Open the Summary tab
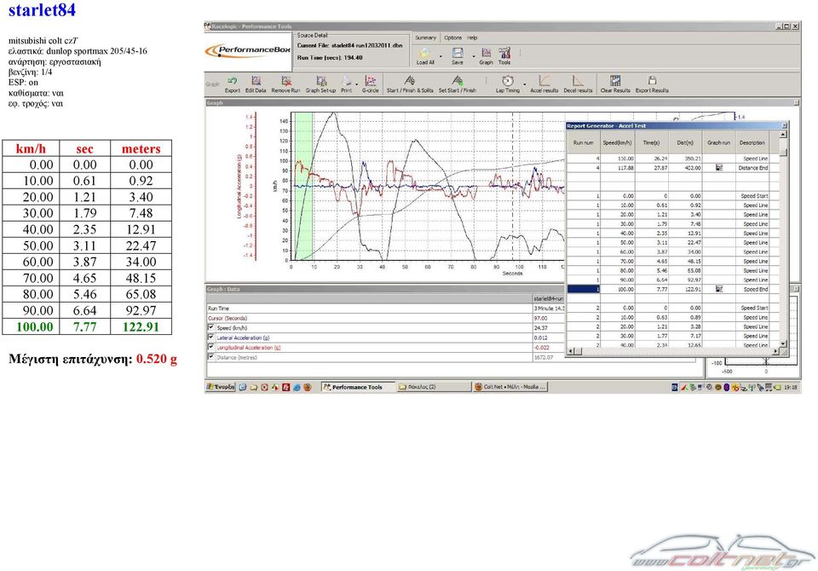The height and width of the screenshot is (571, 818). pyautogui.click(x=426, y=37)
